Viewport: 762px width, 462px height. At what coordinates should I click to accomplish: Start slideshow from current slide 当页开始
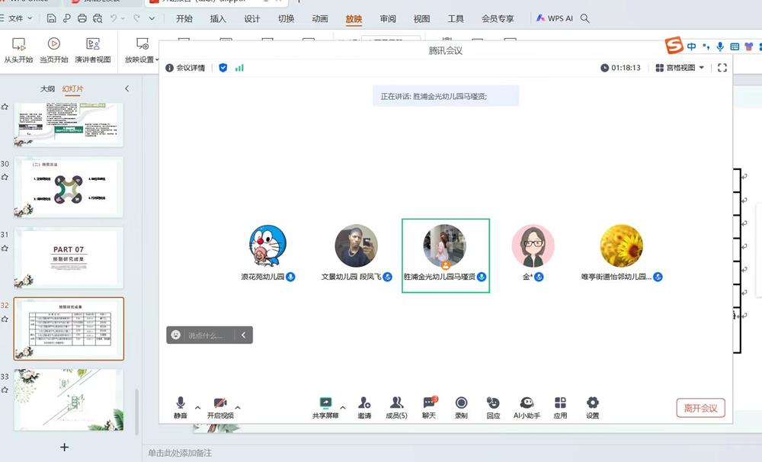[54, 50]
